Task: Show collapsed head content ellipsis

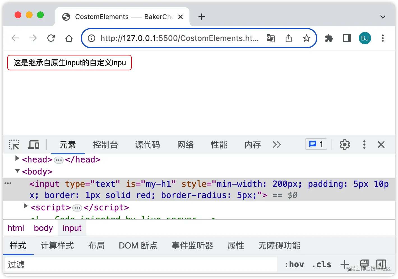Action: click(59, 160)
